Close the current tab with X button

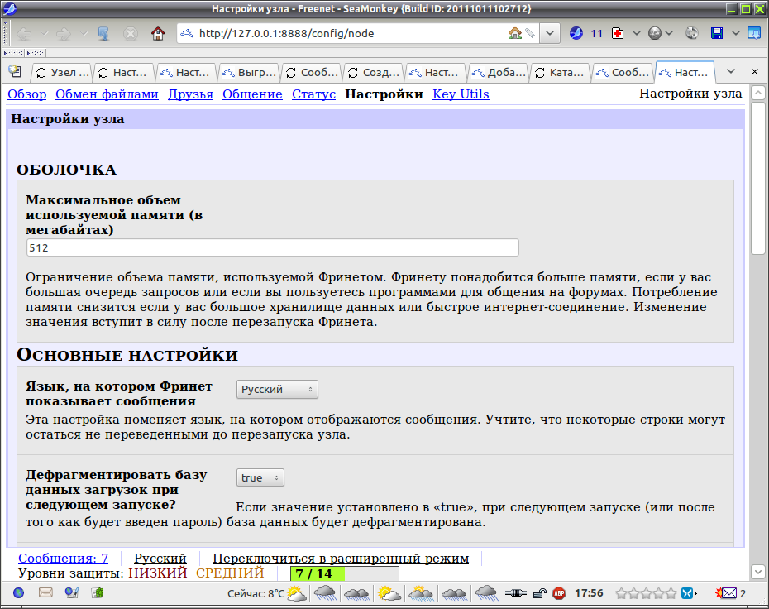755,72
